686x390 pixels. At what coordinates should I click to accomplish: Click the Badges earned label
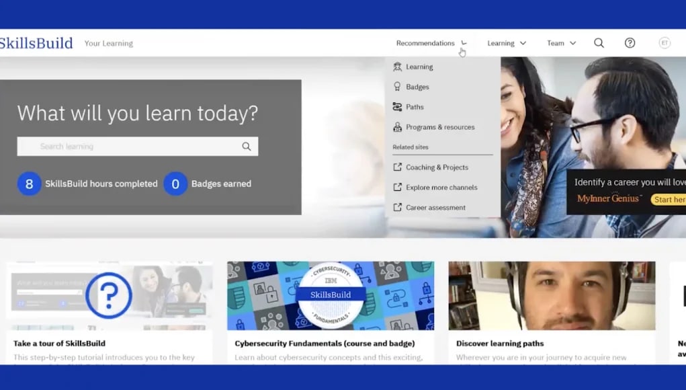221,184
